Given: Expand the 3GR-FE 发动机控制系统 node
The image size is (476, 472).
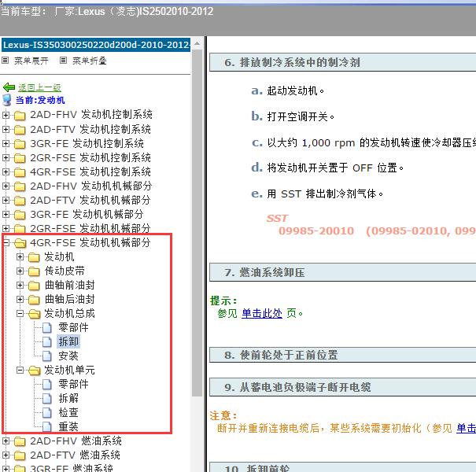Looking at the screenshot, I should point(6,143).
